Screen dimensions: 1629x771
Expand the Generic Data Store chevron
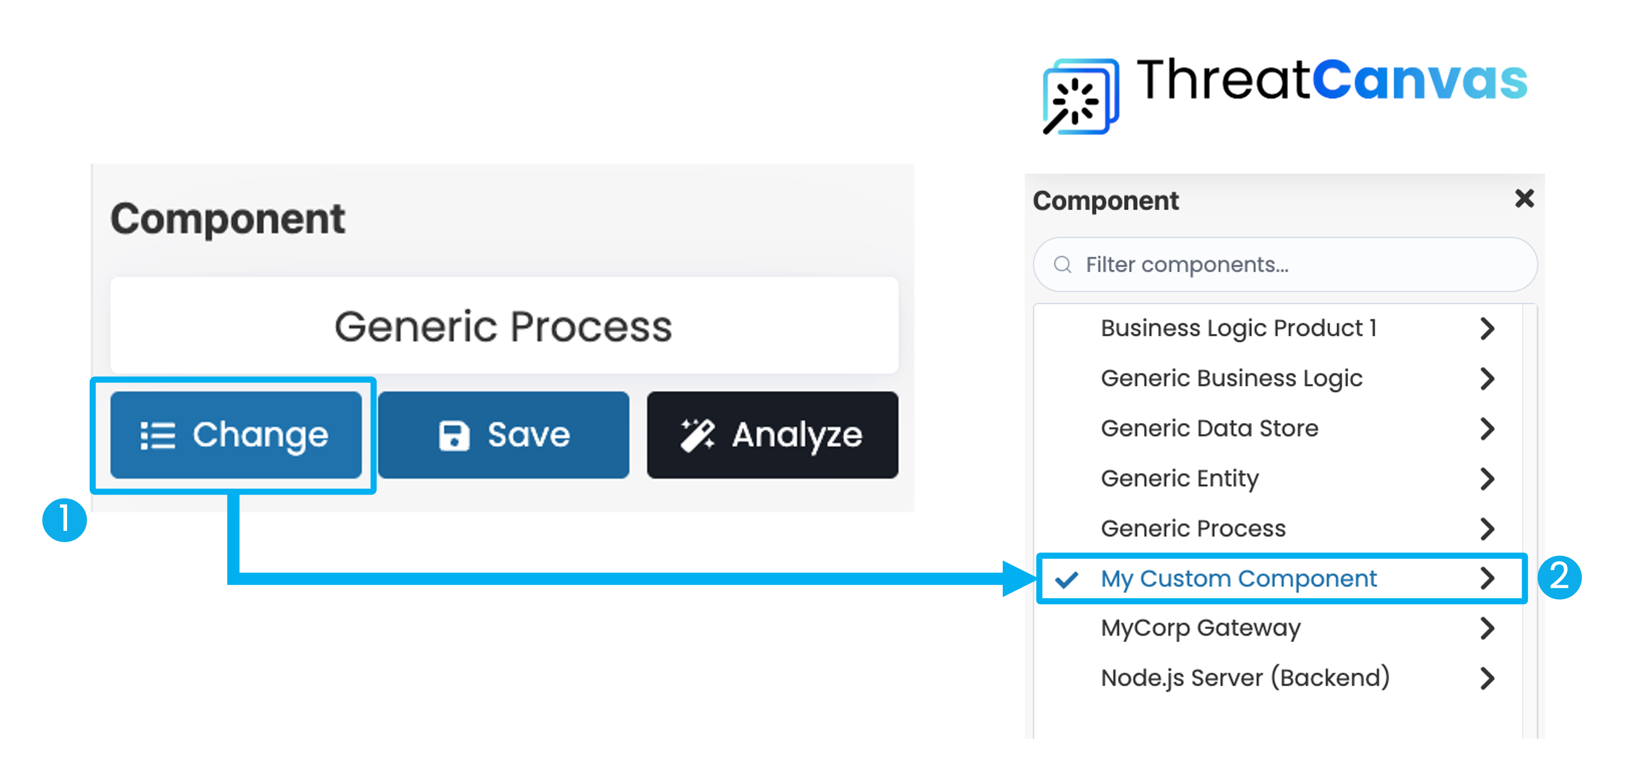(x=1487, y=428)
